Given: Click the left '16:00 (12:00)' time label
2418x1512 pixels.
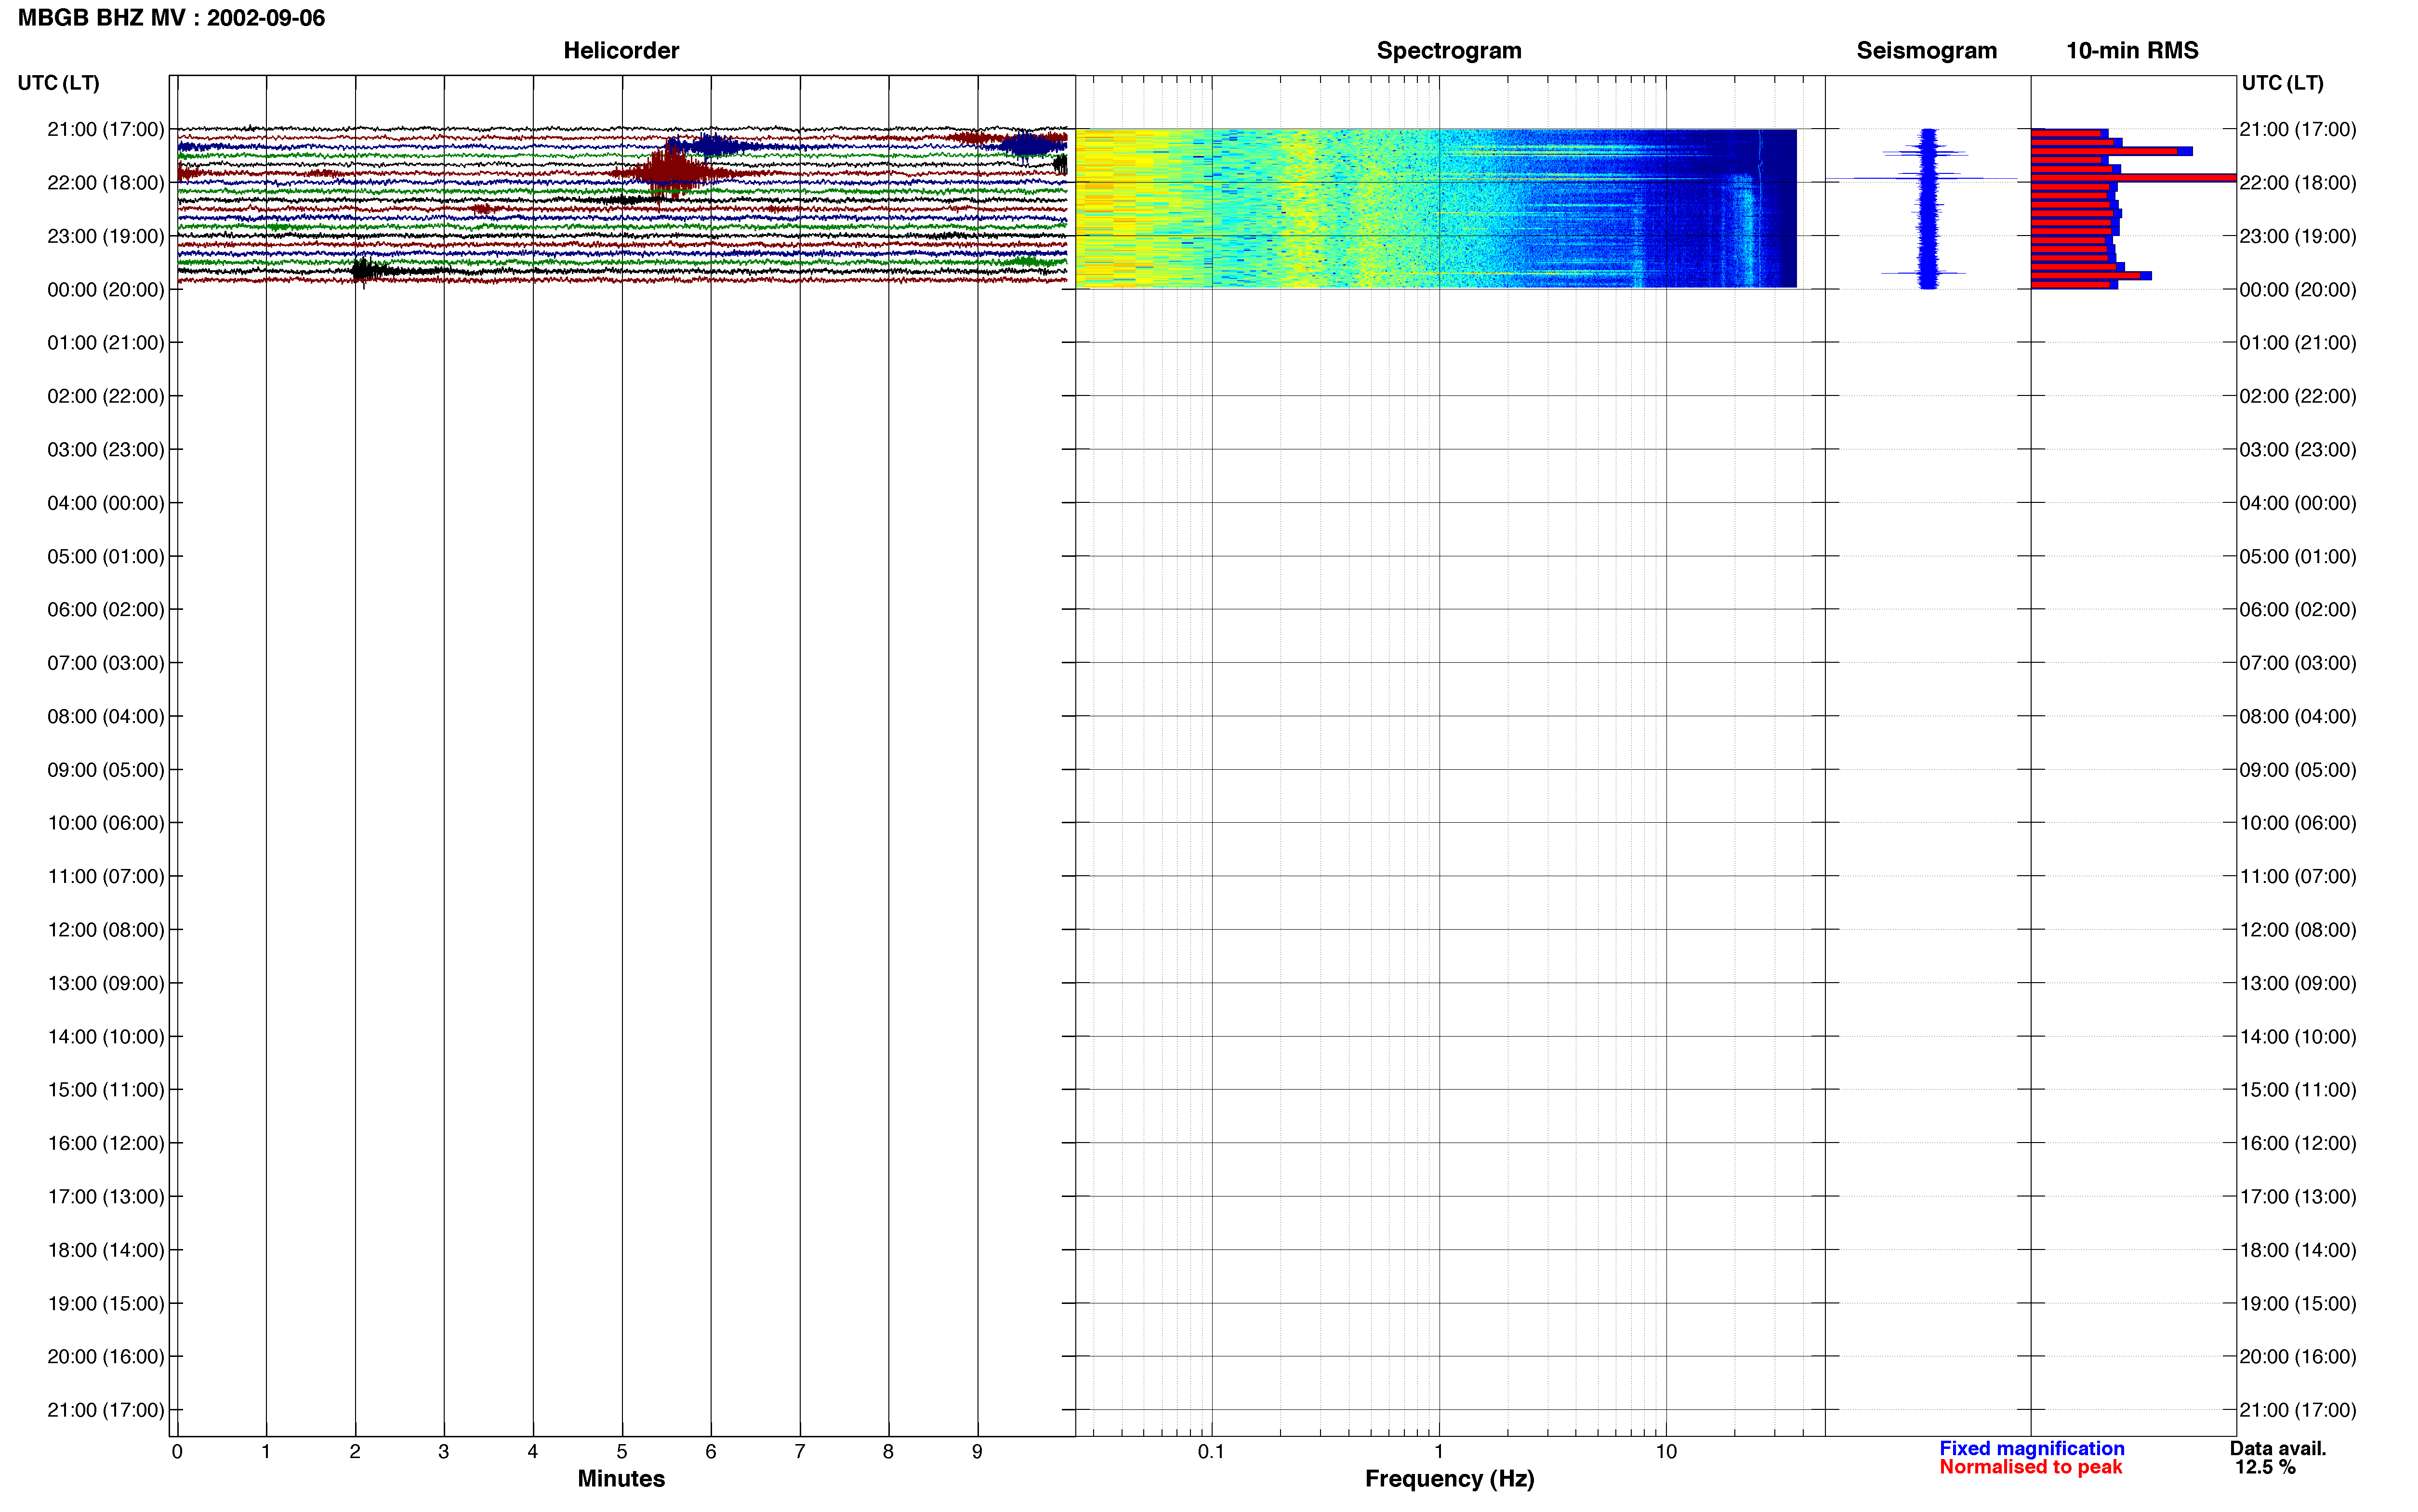Looking at the screenshot, I should pos(105,1143).
